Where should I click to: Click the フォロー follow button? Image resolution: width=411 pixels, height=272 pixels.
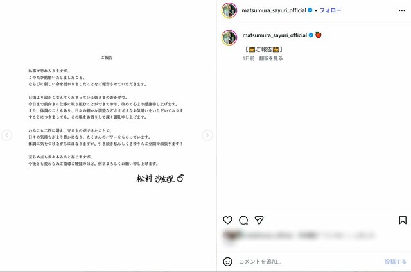[330, 10]
